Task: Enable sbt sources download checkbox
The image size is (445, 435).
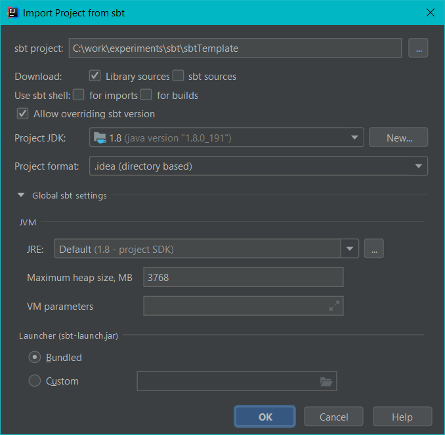Action: 179,76
